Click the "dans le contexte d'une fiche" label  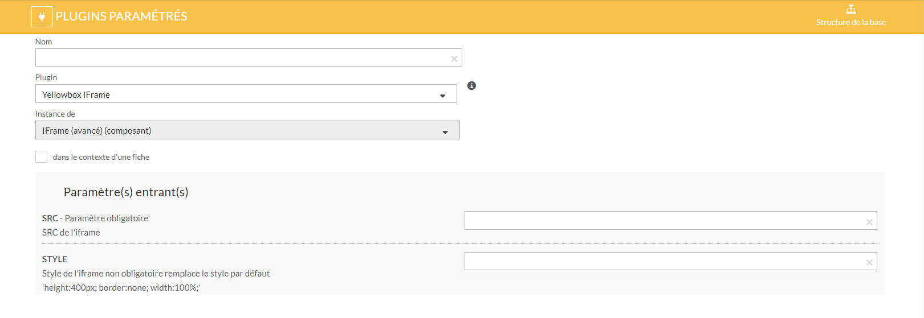click(101, 158)
